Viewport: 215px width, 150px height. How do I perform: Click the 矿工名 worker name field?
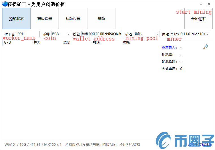(x=28, y=34)
